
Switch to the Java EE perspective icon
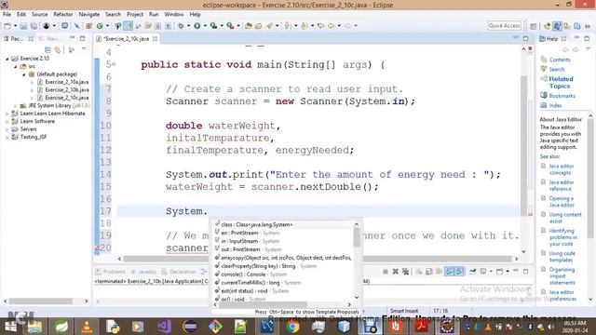(547, 26)
